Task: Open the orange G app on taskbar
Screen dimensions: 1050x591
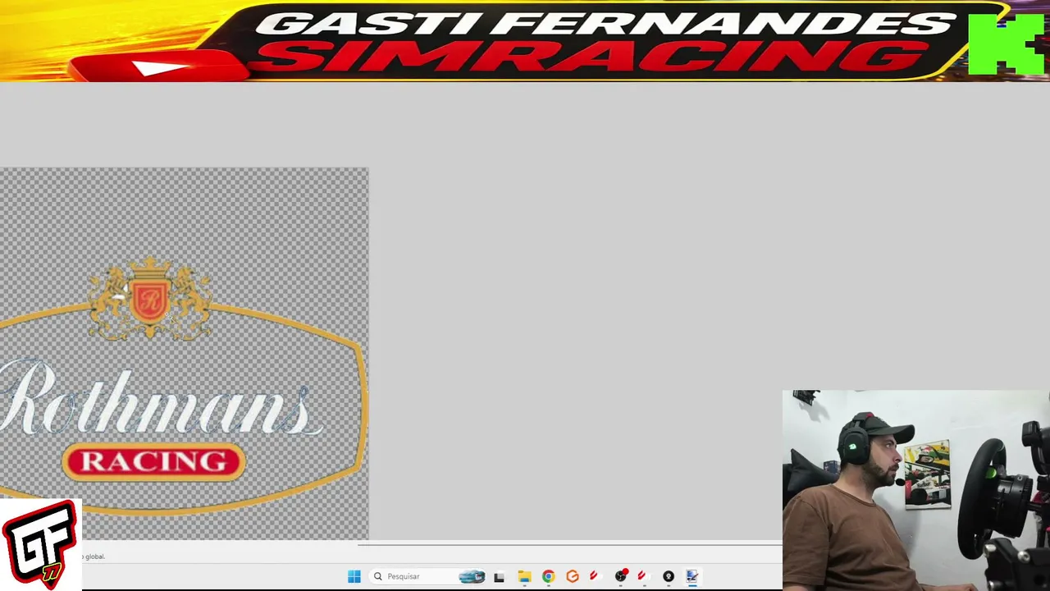Action: coord(573,576)
